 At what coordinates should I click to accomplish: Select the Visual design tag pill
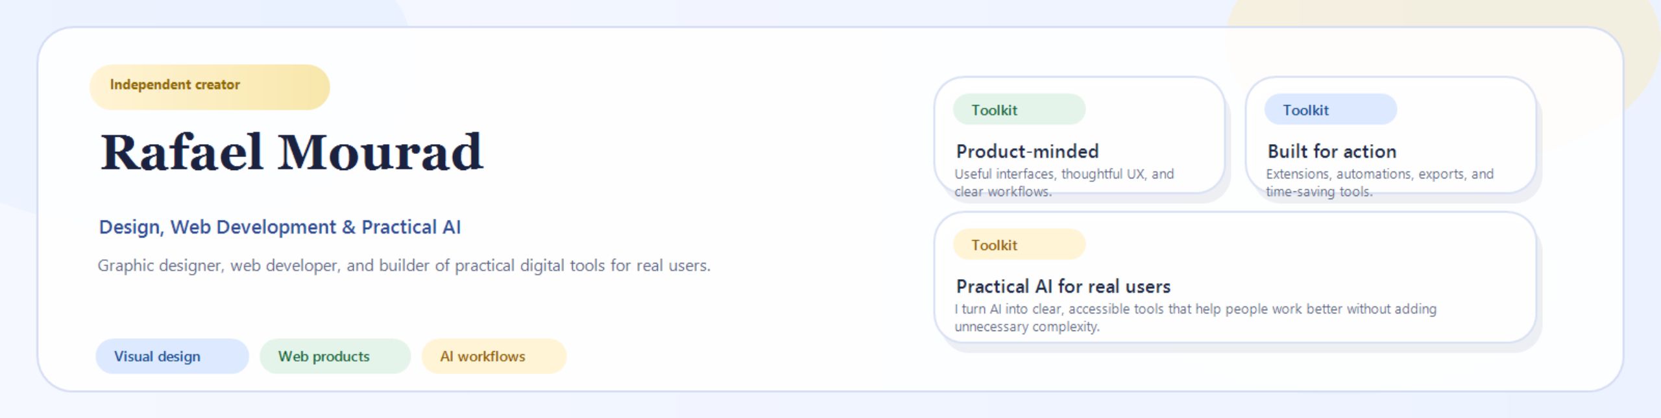tap(172, 356)
